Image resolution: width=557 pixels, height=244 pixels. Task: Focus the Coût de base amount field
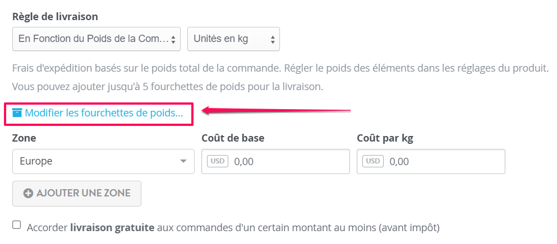275,161
